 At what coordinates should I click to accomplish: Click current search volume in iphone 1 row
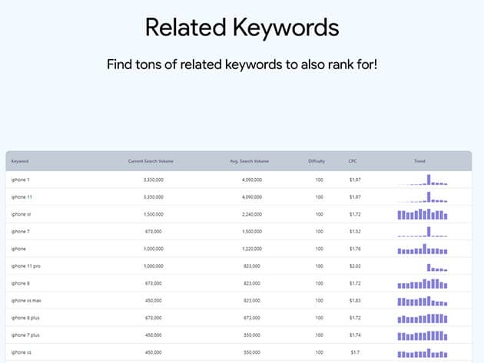154,180
